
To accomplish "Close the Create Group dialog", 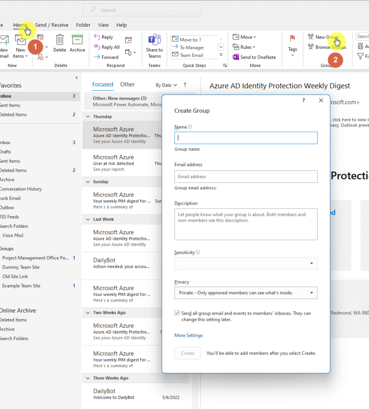I will [321, 100].
